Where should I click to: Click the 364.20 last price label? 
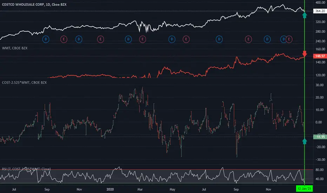(320, 11)
